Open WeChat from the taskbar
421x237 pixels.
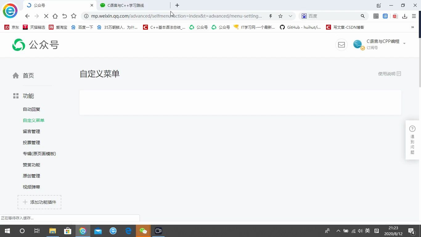point(143,231)
